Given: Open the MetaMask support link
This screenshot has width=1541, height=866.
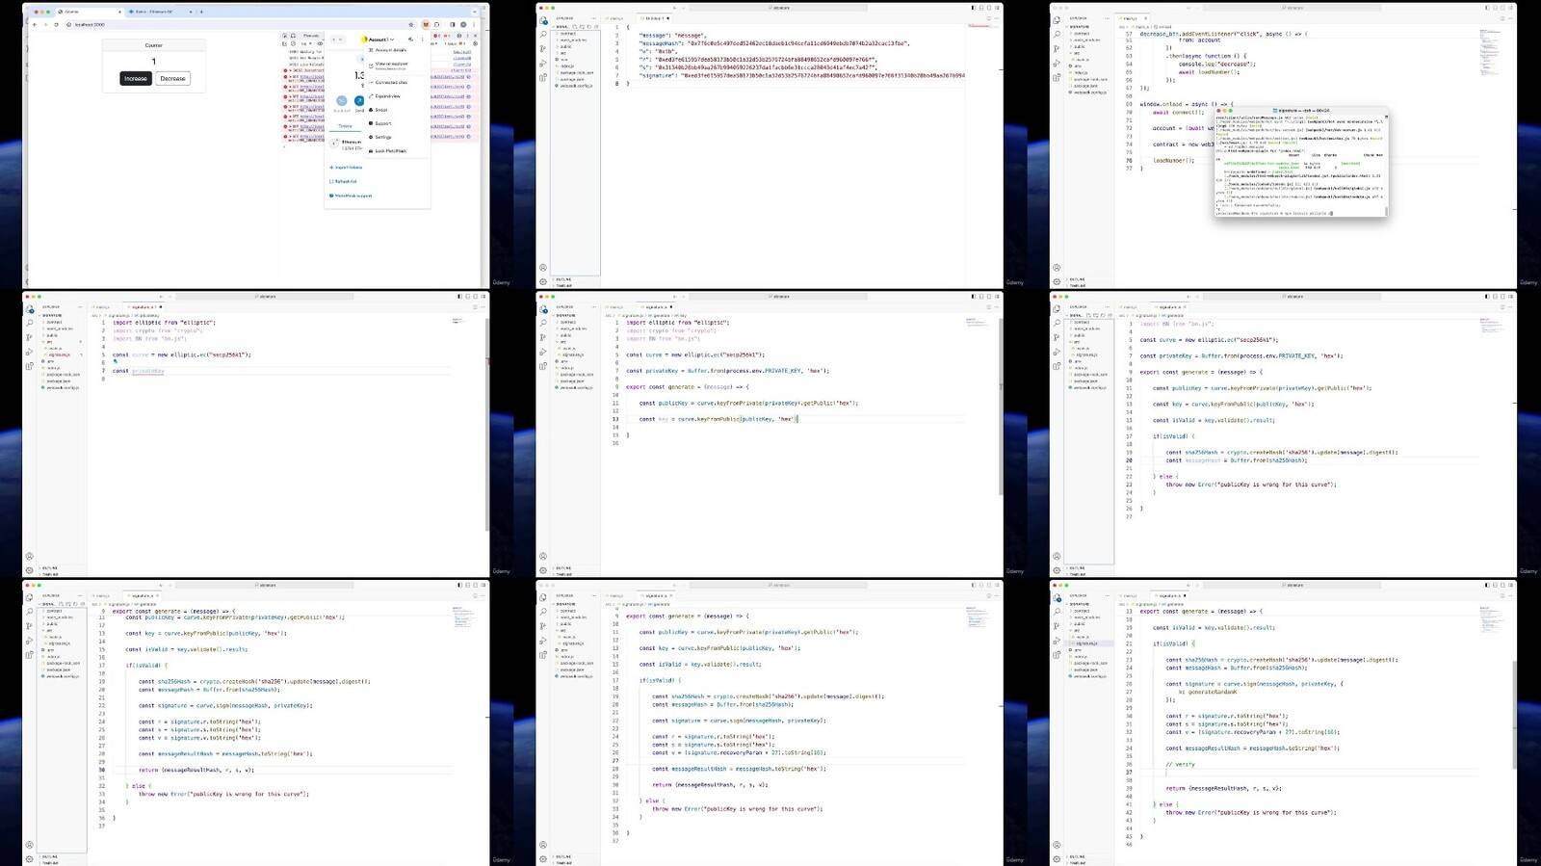Looking at the screenshot, I should coord(352,196).
